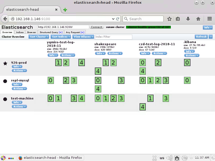Open Info dropdown for test-machine node
The width and height of the screenshot is (215, 161).
17,102
